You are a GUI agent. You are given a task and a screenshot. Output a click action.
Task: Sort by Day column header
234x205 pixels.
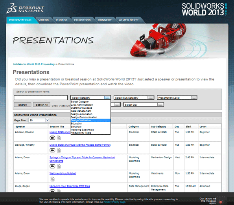click(177, 126)
